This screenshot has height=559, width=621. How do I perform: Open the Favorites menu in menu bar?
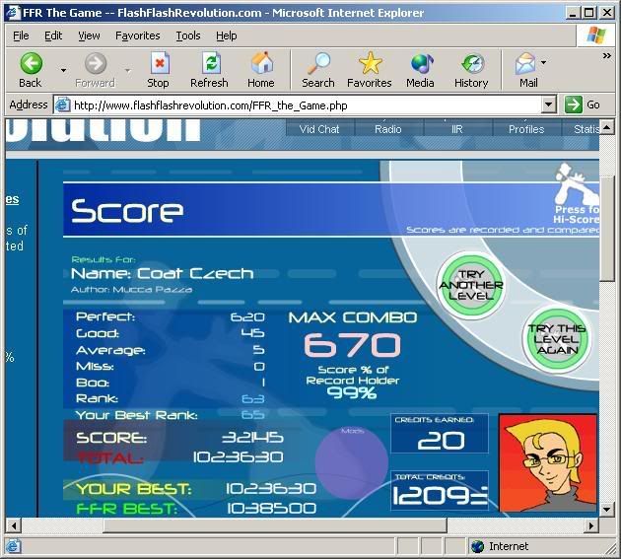pos(138,35)
